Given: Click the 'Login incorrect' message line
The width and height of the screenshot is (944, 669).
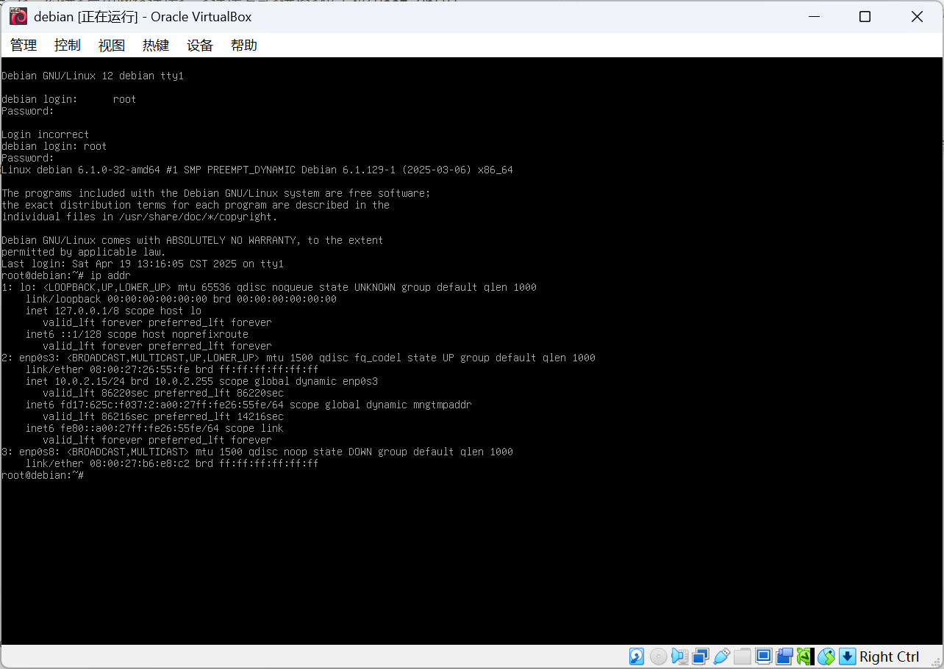Looking at the screenshot, I should coord(46,134).
